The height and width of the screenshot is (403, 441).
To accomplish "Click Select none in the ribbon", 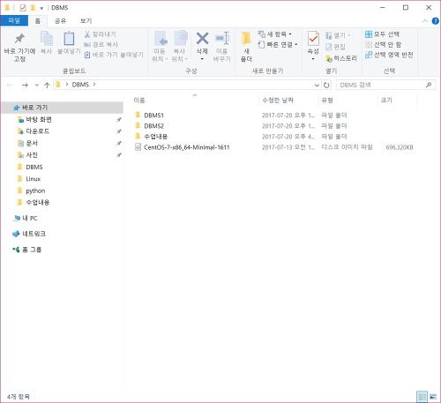I will coord(383,44).
